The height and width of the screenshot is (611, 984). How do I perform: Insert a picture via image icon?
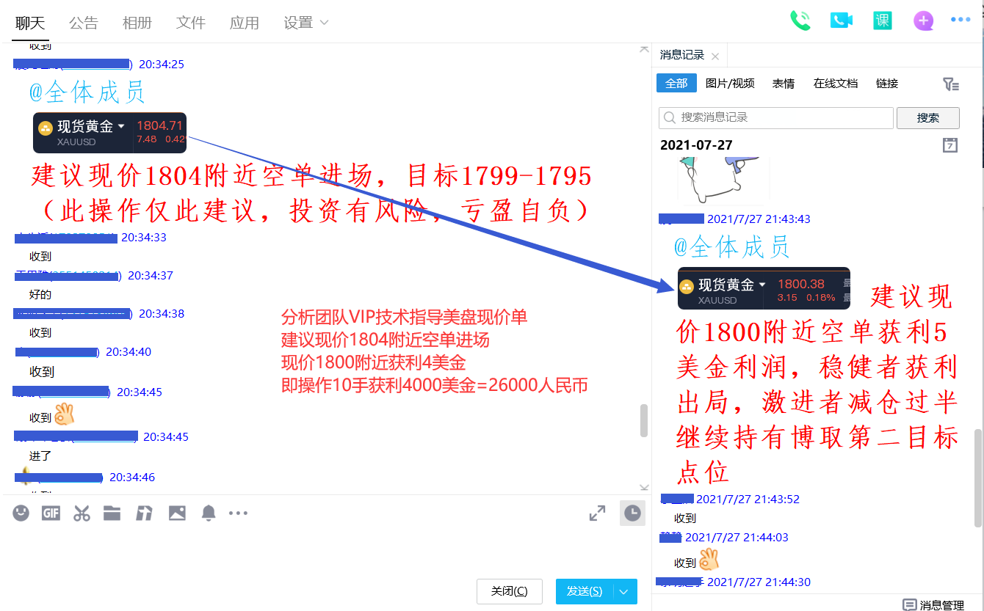(x=177, y=513)
